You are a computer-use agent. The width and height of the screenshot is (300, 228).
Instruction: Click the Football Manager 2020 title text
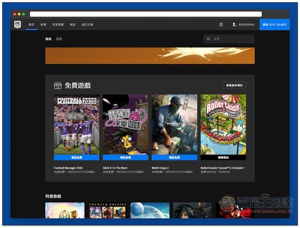(68, 168)
